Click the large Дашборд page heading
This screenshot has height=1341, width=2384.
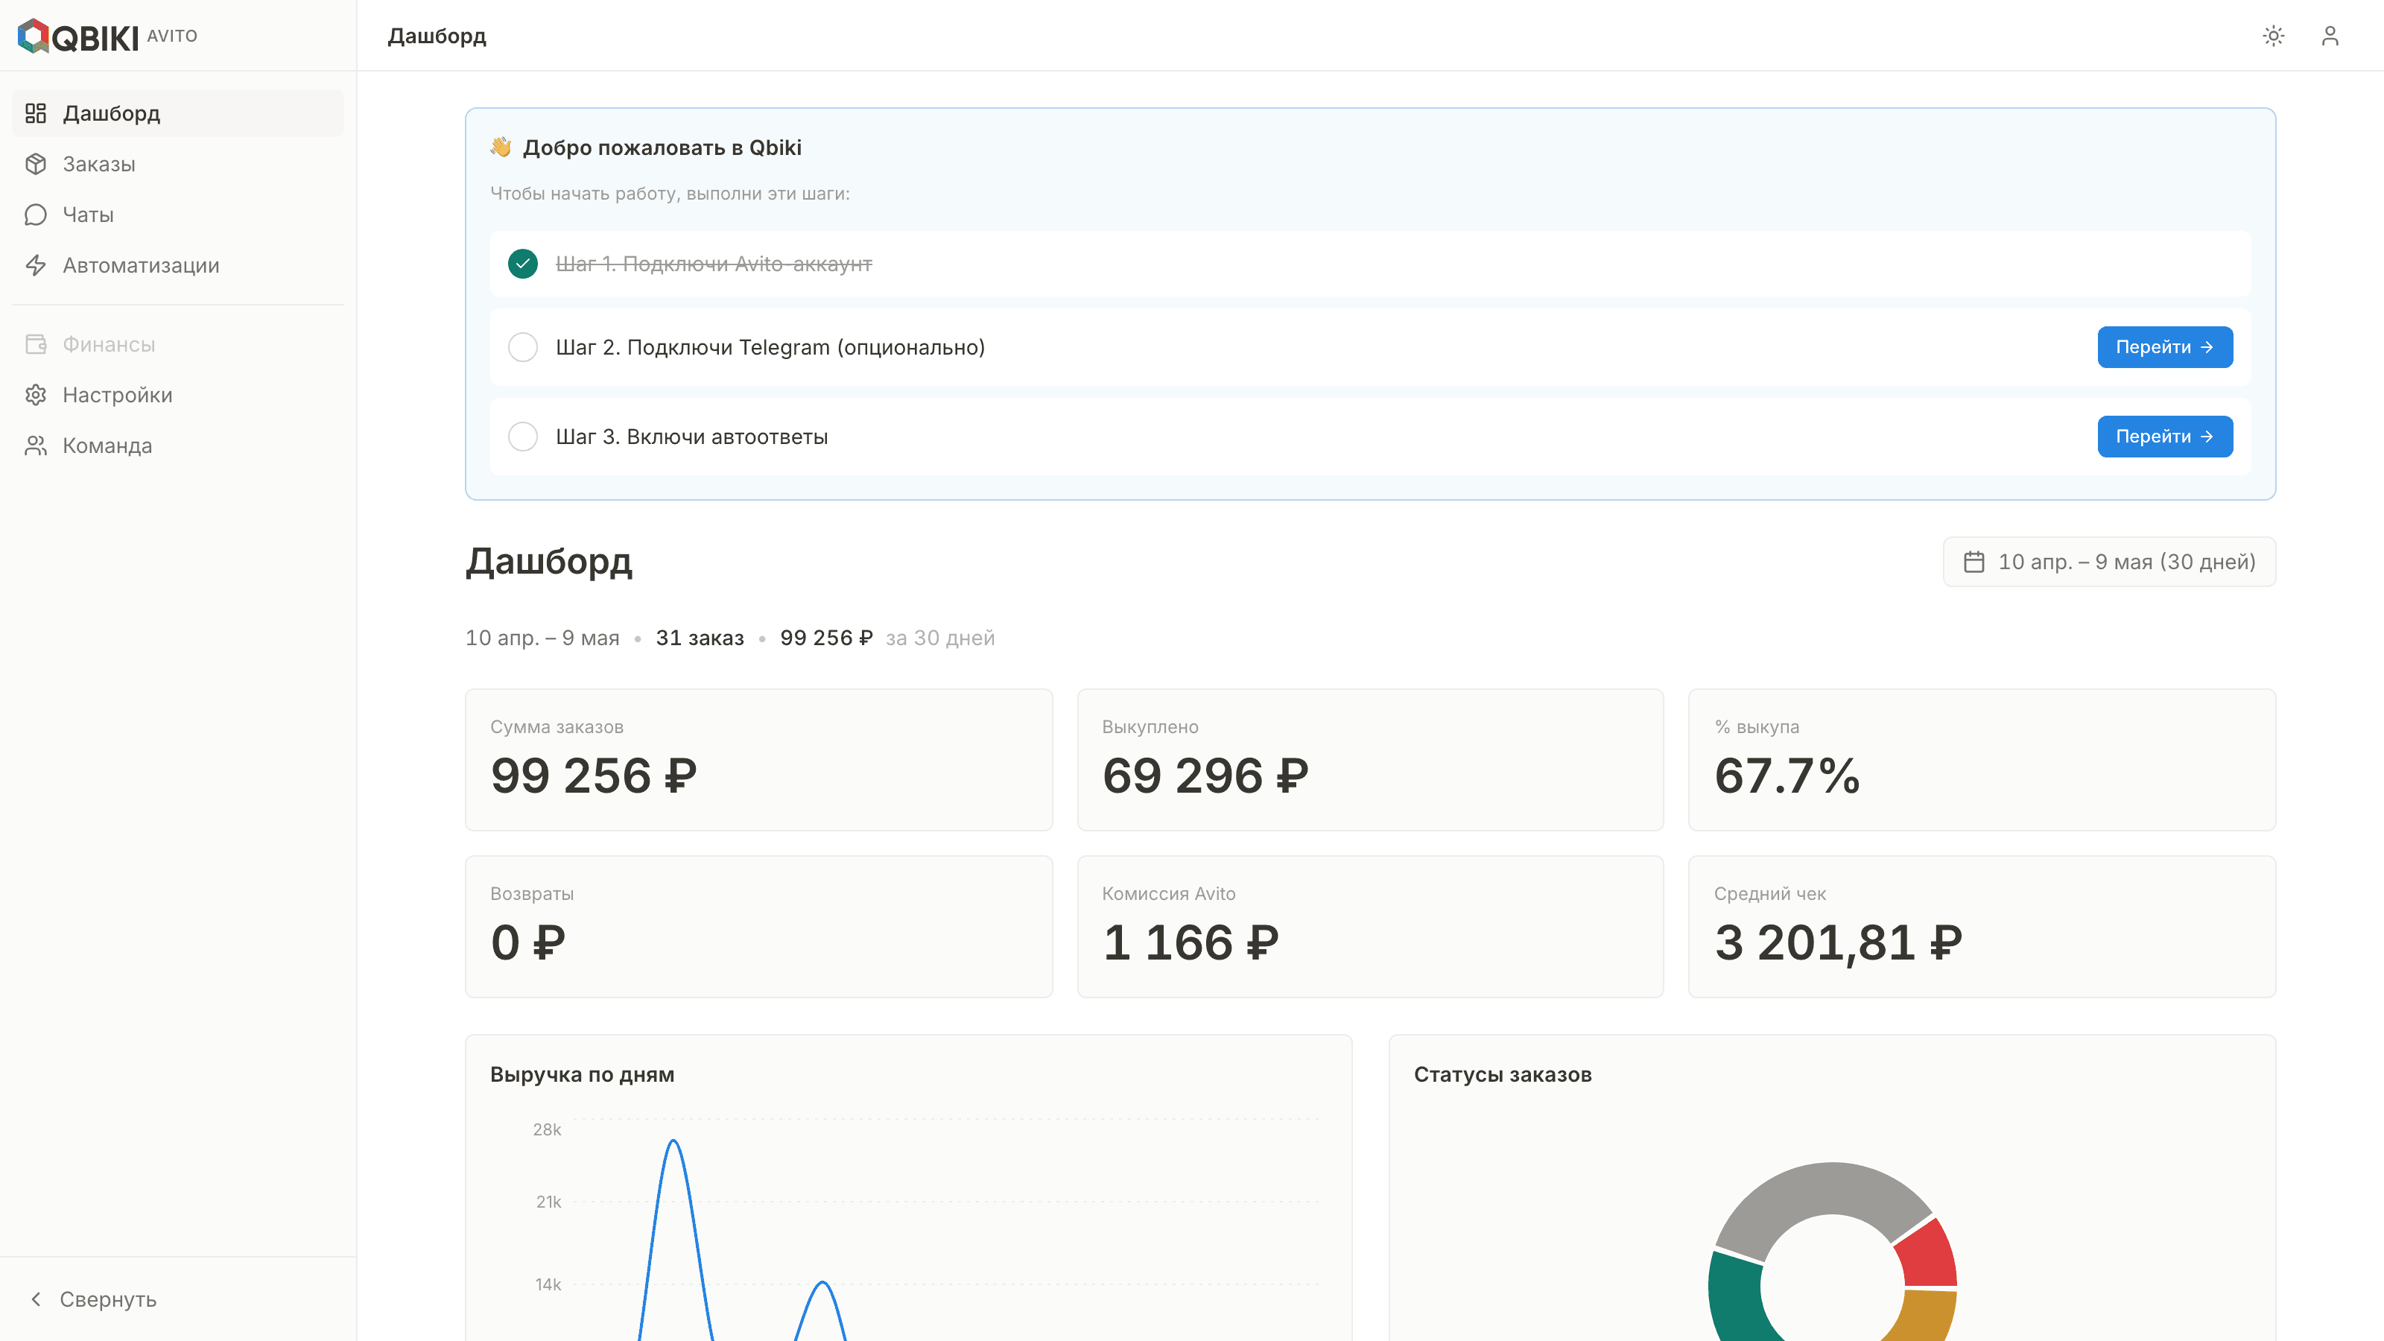(x=549, y=562)
